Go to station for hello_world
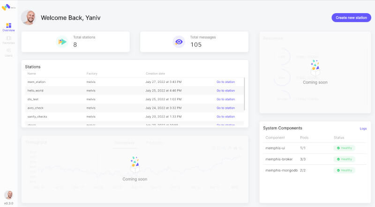Viewport: 375px width, 207px height. click(x=225, y=90)
